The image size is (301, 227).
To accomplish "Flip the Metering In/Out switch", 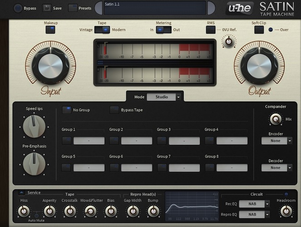I will point(163,30).
